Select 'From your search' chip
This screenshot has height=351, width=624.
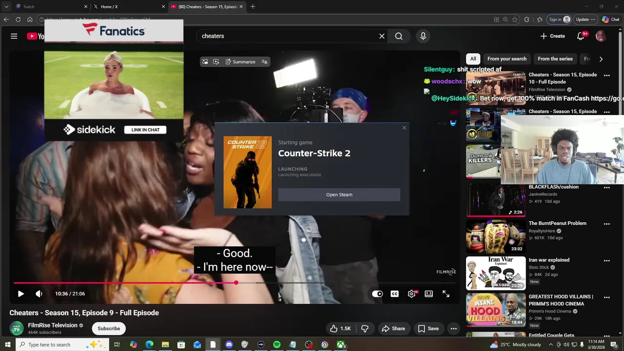coord(507,59)
